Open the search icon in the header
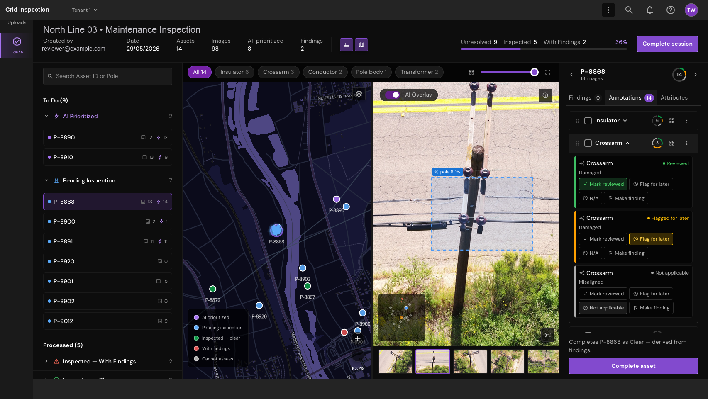708x399 pixels. tap(629, 10)
